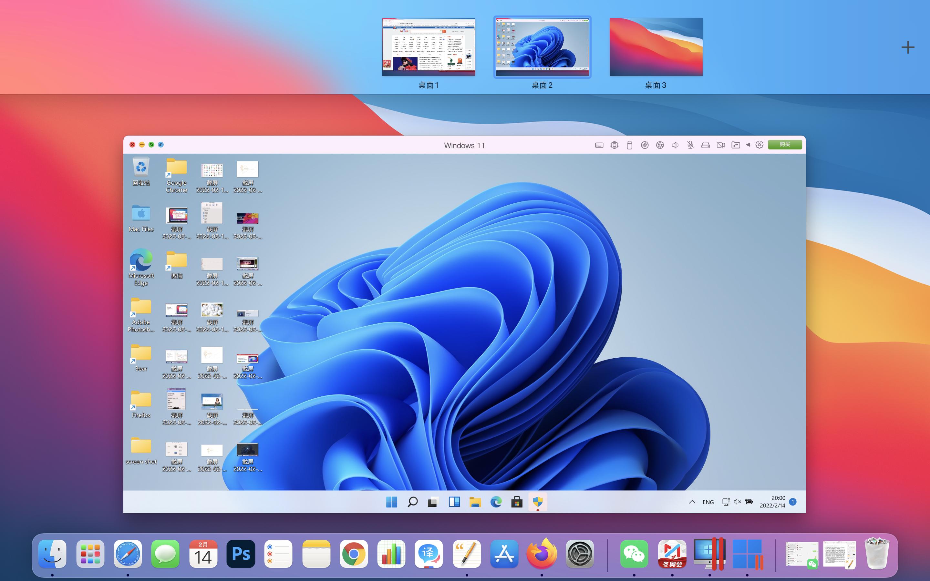Add a new desktop with the plus button
The width and height of the screenshot is (930, 581).
click(x=908, y=47)
